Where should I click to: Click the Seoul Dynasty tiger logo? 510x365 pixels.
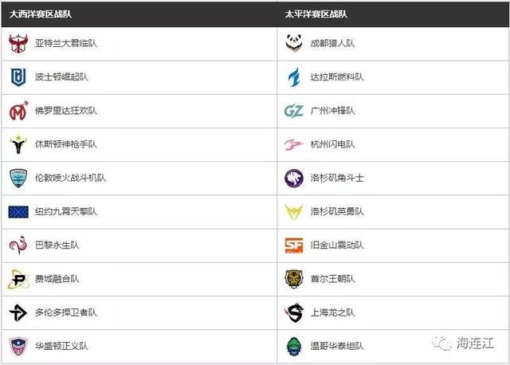pos(294,279)
